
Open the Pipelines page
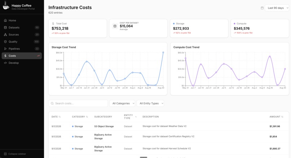tap(22, 49)
